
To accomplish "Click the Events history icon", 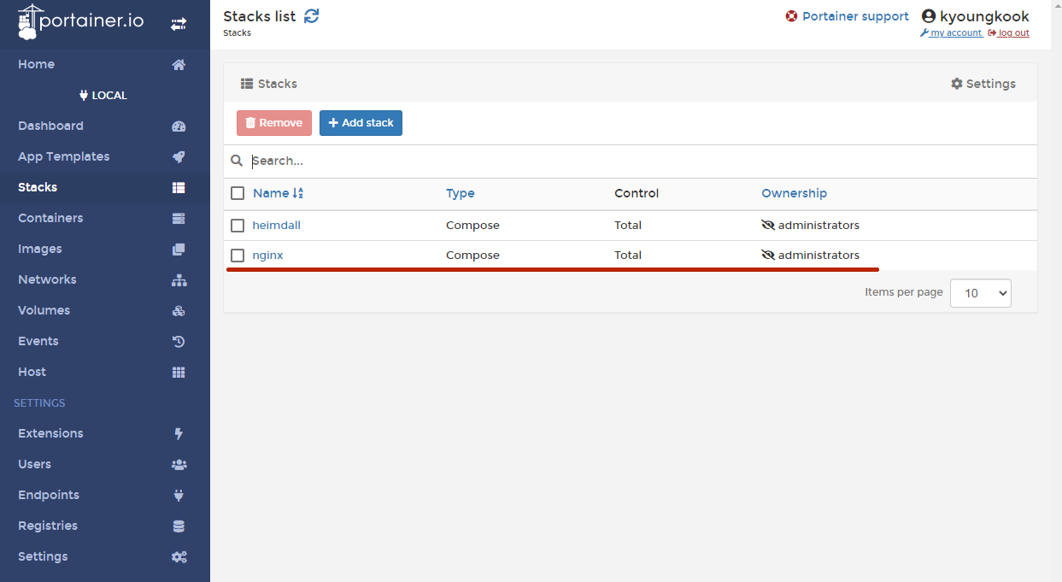I will pos(179,342).
